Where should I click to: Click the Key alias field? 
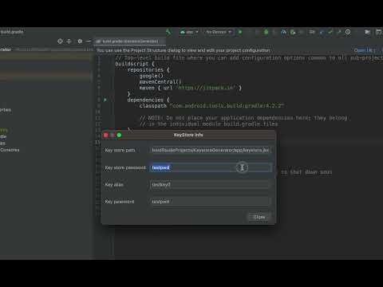210,185
